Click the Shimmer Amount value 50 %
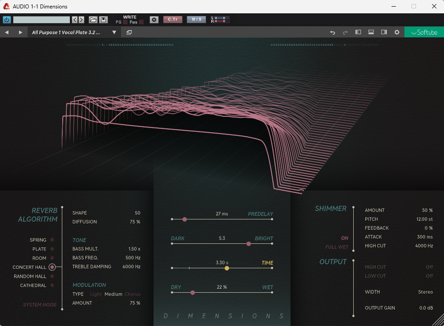Viewport: 444px width, 326px height. [x=428, y=210]
